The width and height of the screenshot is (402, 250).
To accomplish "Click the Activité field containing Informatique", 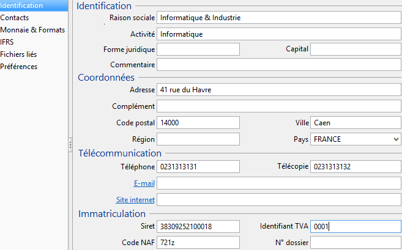I will tap(279, 34).
